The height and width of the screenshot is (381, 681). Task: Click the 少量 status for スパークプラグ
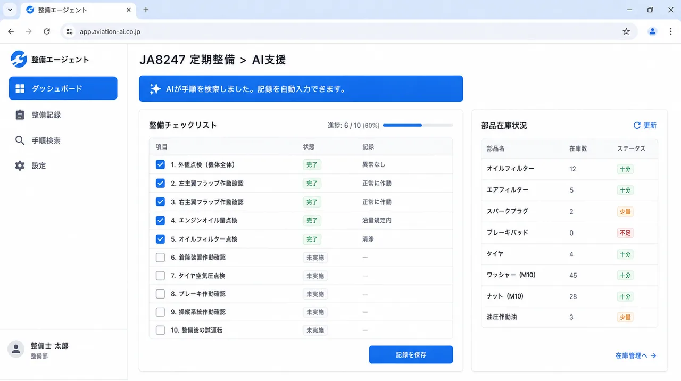click(x=625, y=211)
